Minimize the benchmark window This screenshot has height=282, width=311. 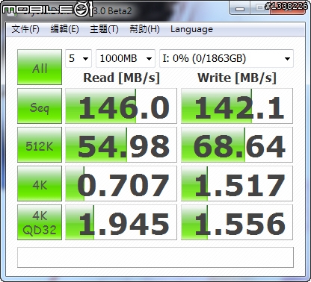(240, 9)
